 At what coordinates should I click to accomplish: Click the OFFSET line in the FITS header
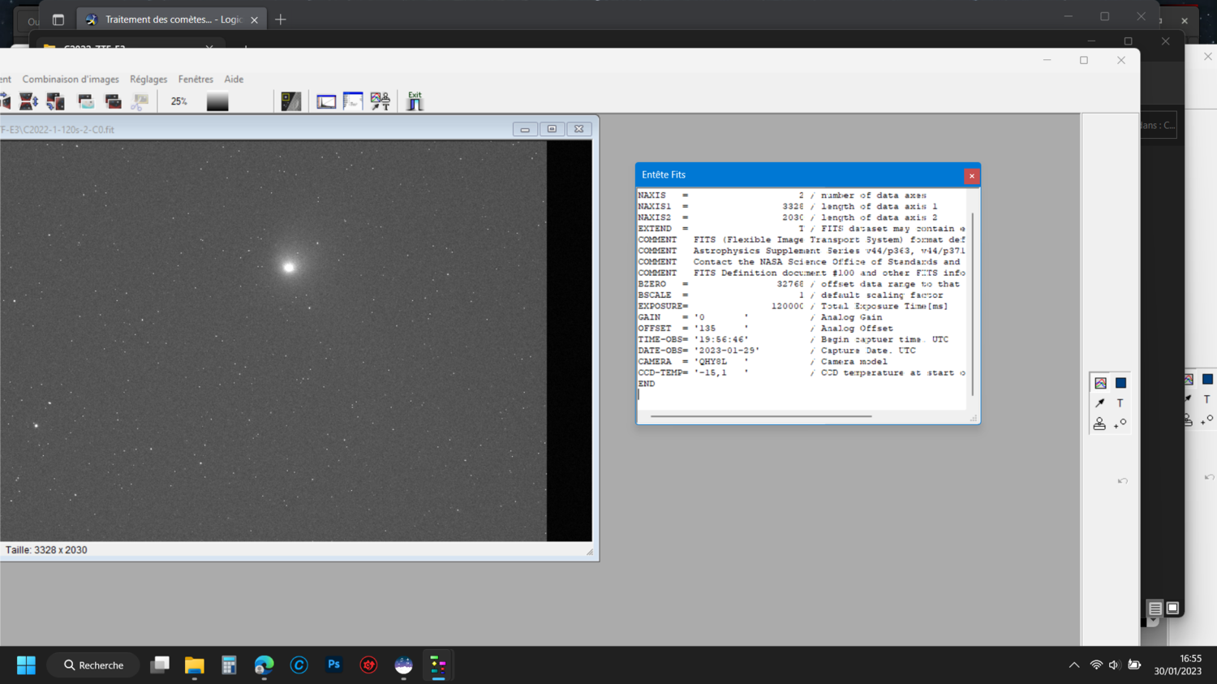[x=765, y=329]
